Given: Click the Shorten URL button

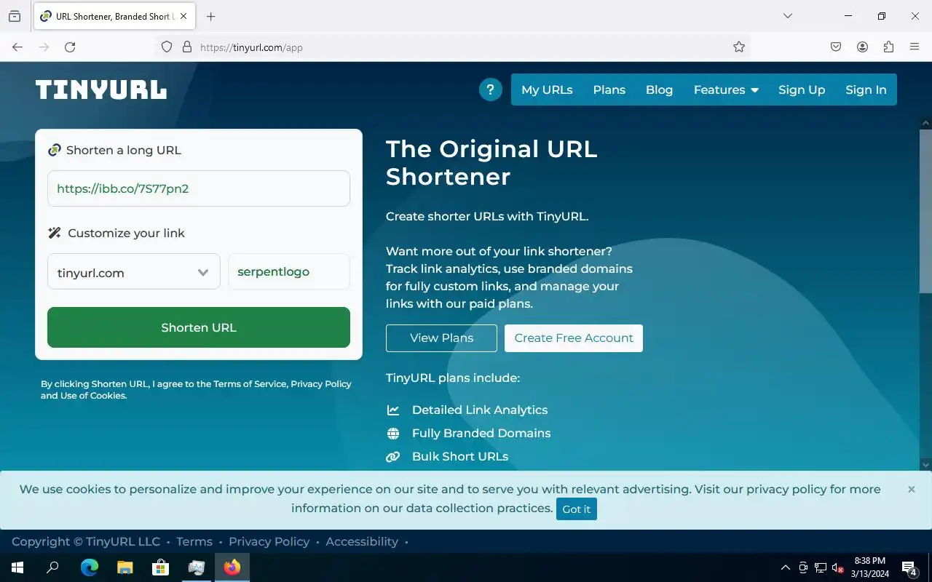Looking at the screenshot, I should coord(199,327).
